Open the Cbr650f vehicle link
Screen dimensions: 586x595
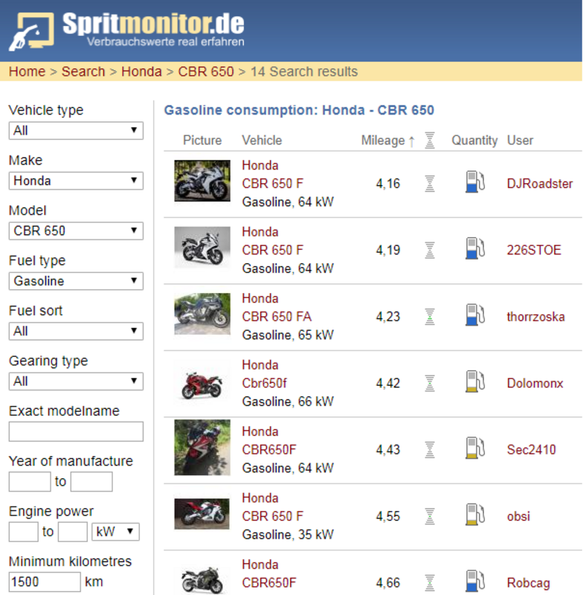pos(265,383)
